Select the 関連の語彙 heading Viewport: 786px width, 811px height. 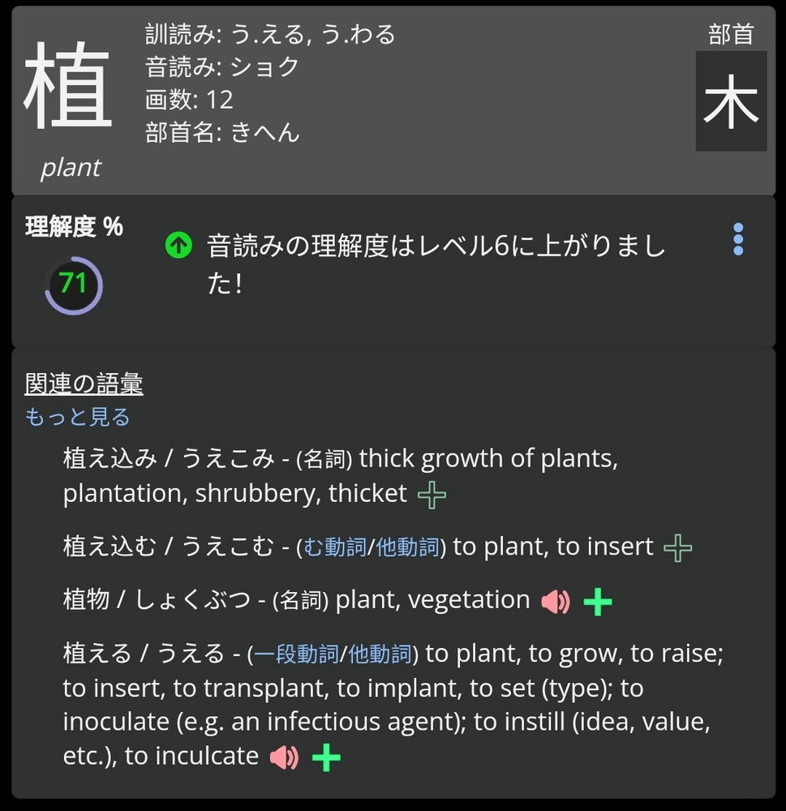[84, 384]
